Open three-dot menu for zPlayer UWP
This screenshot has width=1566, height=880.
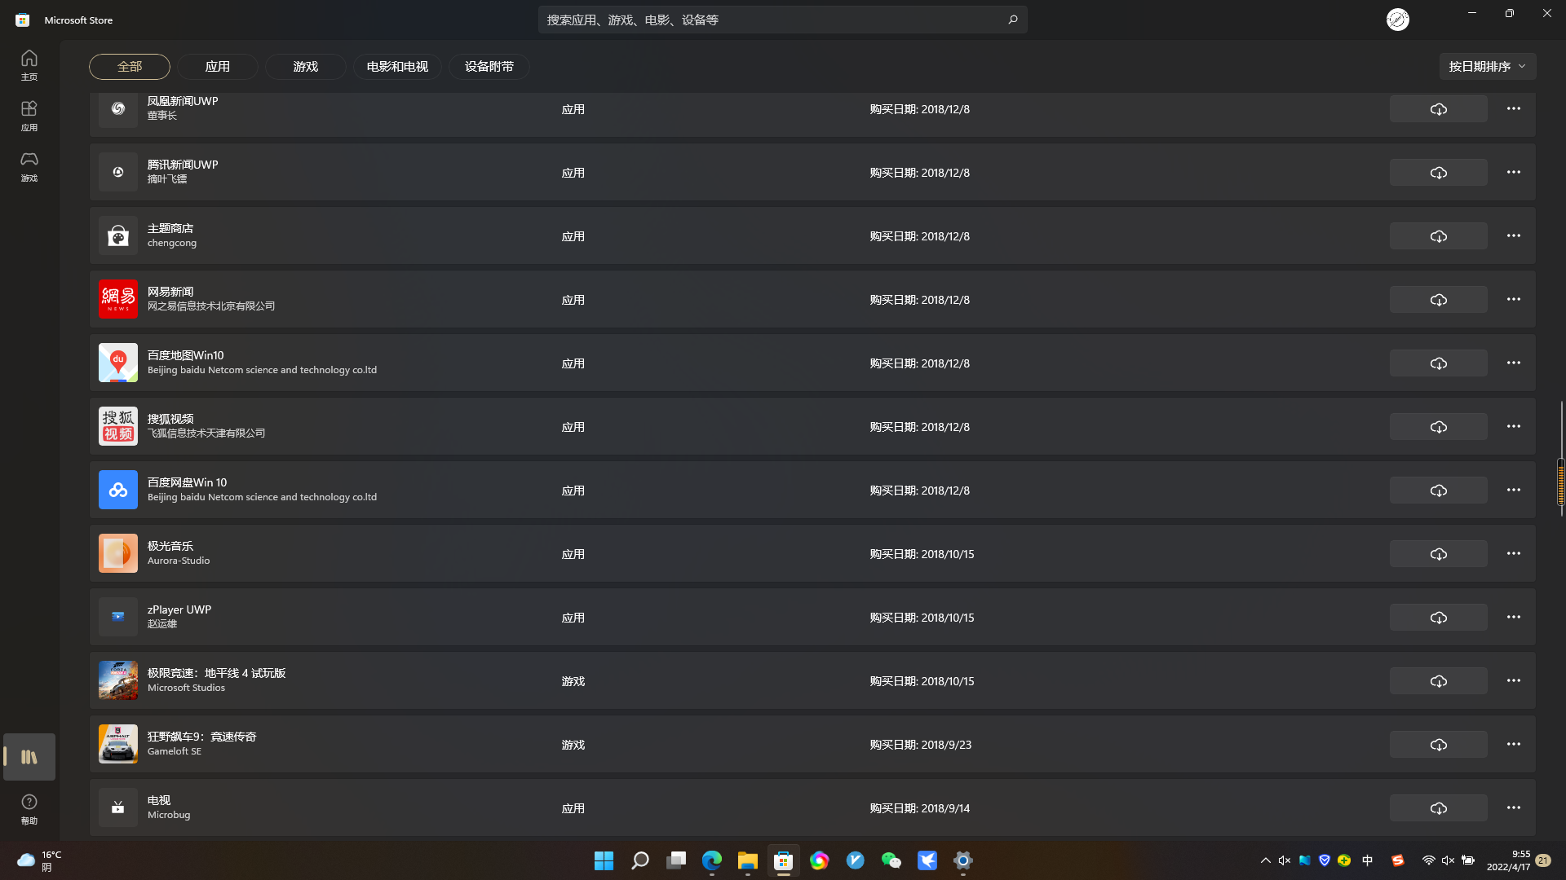coord(1513,617)
